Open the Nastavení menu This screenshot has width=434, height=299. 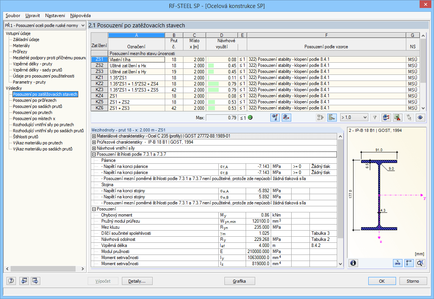tap(55, 16)
